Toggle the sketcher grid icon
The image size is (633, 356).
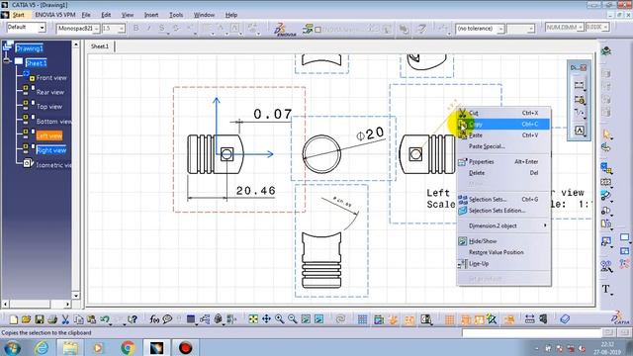pyautogui.click(x=362, y=319)
